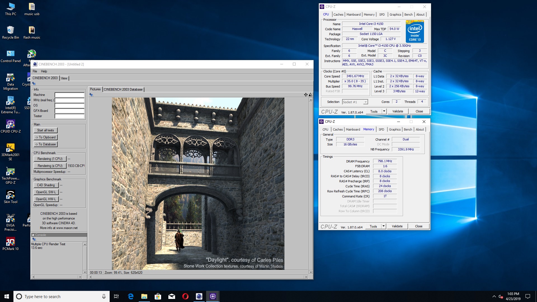The image size is (537, 302).
Task: Click the microphone icon in search box
Action: pos(104,296)
